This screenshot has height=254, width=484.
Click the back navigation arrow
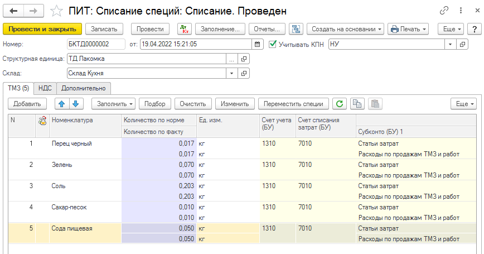point(13,11)
